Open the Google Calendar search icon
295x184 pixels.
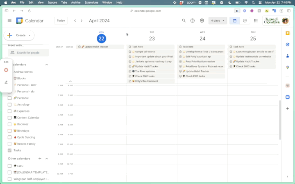point(184,20)
